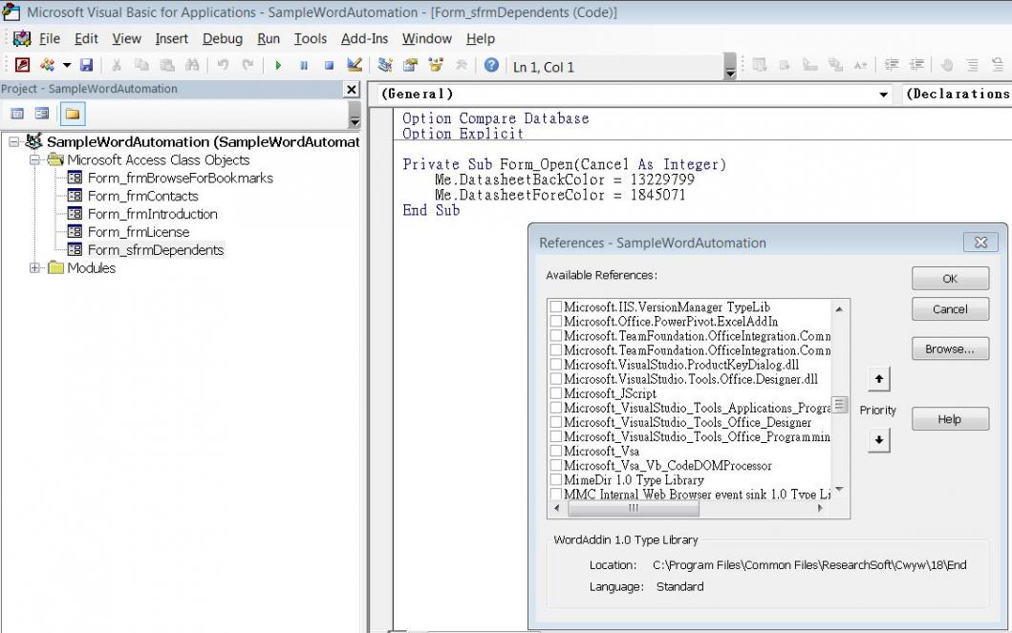
Task: Open the File menu
Action: 50,39
